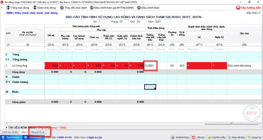This screenshot has width=263, height=140.
Task: Click the x icon in the Các khoản bổ sung cell
Action: click(74, 66)
